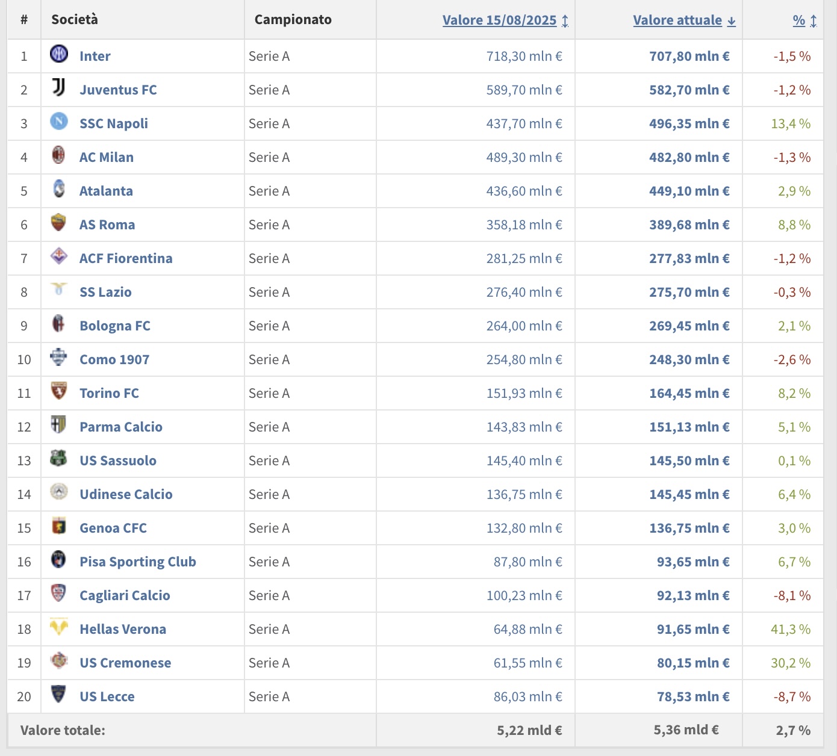Open the Cagliari Calcio club link
The height and width of the screenshot is (756, 837).
click(125, 595)
